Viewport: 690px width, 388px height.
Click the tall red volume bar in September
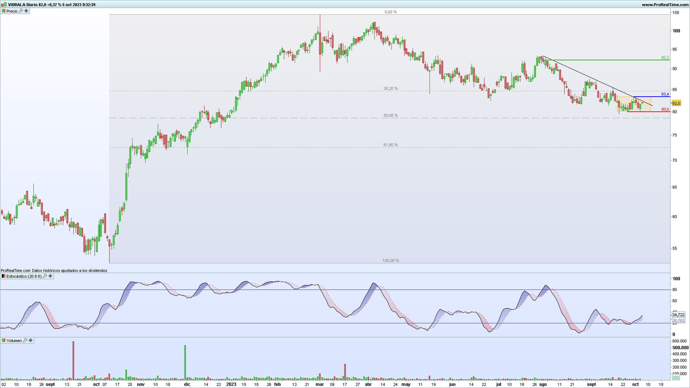tap(73, 360)
